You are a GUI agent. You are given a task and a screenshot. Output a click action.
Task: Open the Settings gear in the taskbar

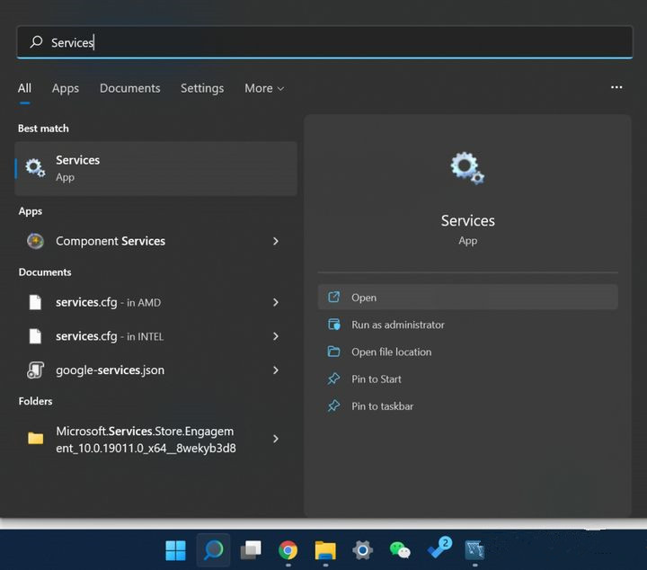(362, 550)
